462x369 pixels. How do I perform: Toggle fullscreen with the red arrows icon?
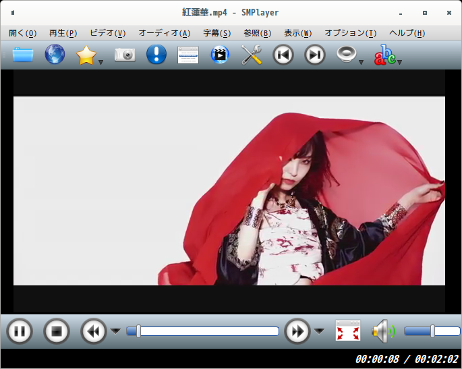348,330
